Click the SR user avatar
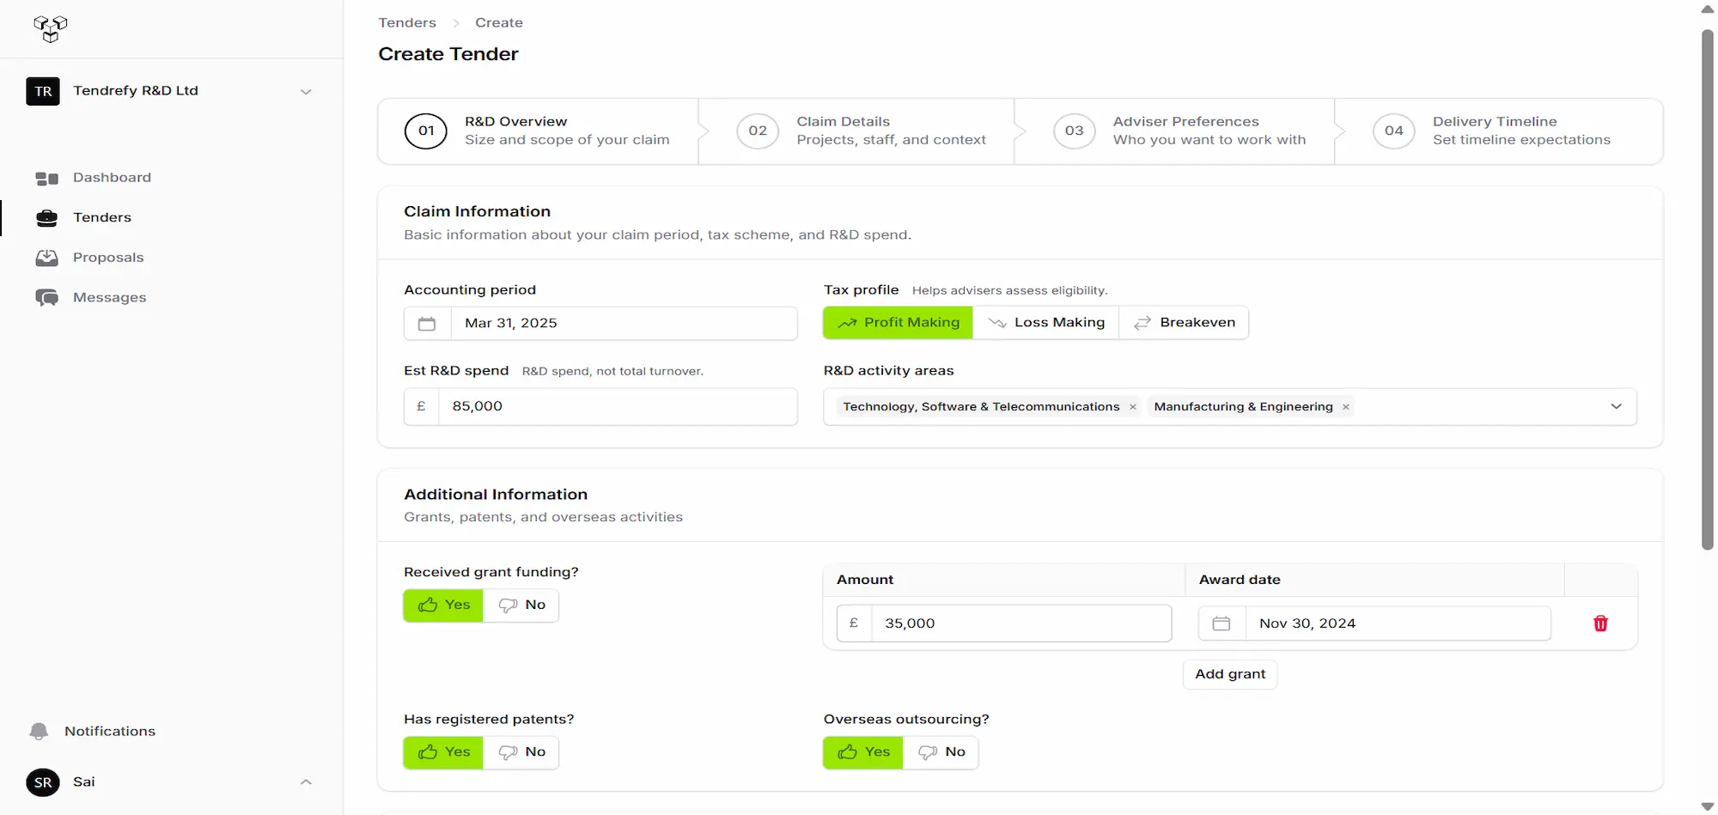This screenshot has width=1718, height=815. [x=43, y=782]
